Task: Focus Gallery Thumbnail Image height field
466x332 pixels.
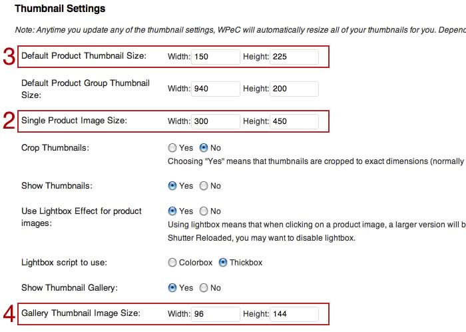Action: [x=294, y=314]
